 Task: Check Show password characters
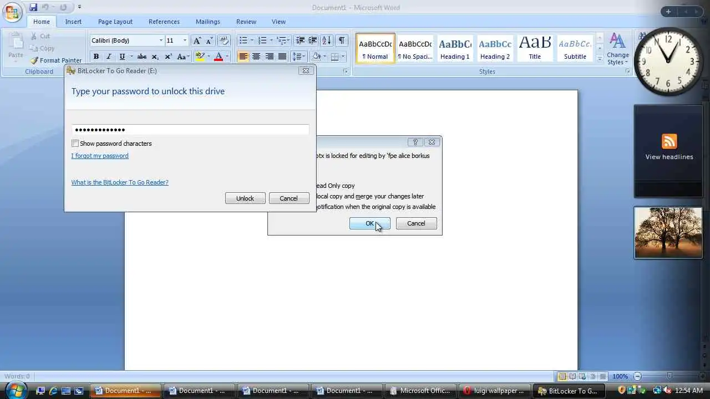(75, 144)
